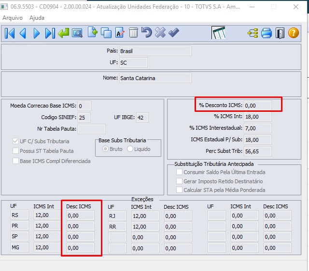Click the RR exception UF cell
The width and height of the screenshot is (309, 271).
pyautogui.click(x=117, y=227)
